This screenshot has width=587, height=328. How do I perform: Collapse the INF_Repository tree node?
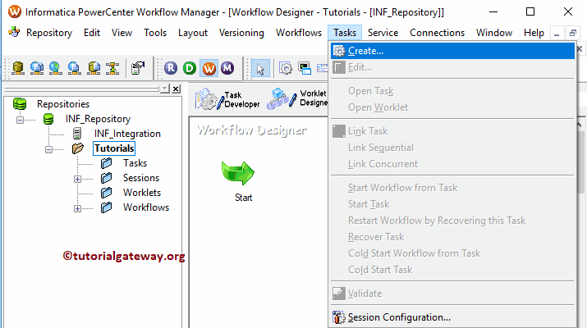point(20,120)
